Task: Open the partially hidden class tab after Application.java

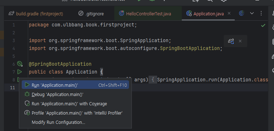Action: [x=242, y=13]
